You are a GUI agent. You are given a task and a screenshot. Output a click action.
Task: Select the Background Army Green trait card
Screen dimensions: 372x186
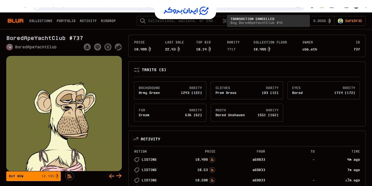(x=170, y=90)
